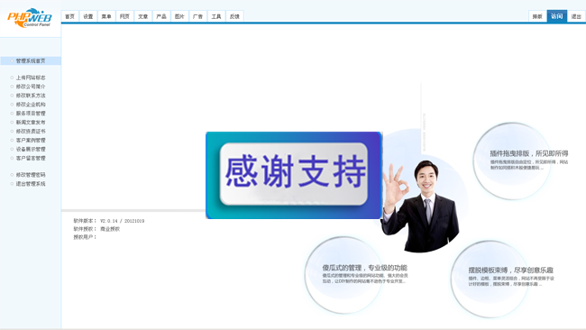Select the 文章 tab

(143, 16)
